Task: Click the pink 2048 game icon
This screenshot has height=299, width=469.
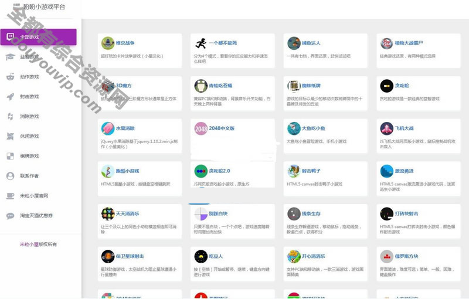Action: (x=200, y=128)
